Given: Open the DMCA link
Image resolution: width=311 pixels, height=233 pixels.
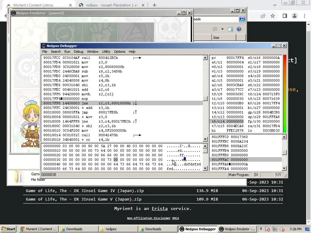Looking at the screenshot, I should tap(176, 218).
